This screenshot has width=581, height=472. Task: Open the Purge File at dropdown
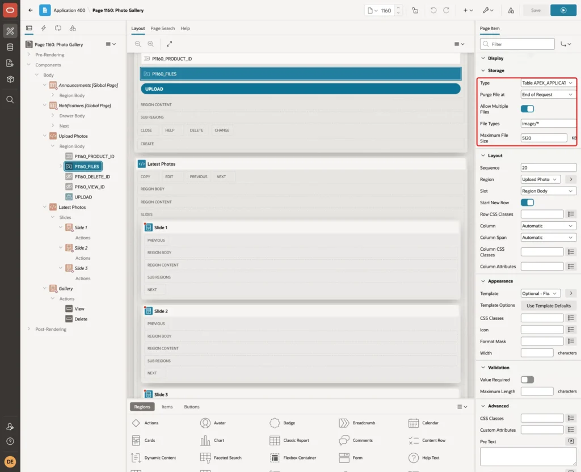[548, 95]
